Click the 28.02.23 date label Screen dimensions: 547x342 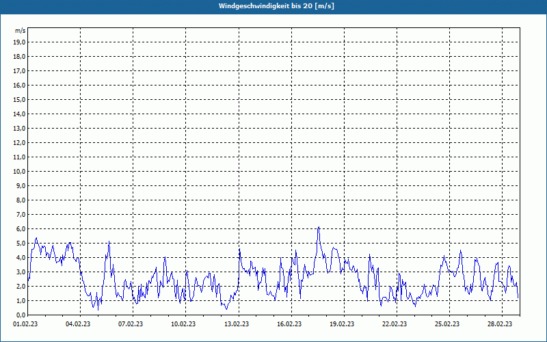click(500, 324)
